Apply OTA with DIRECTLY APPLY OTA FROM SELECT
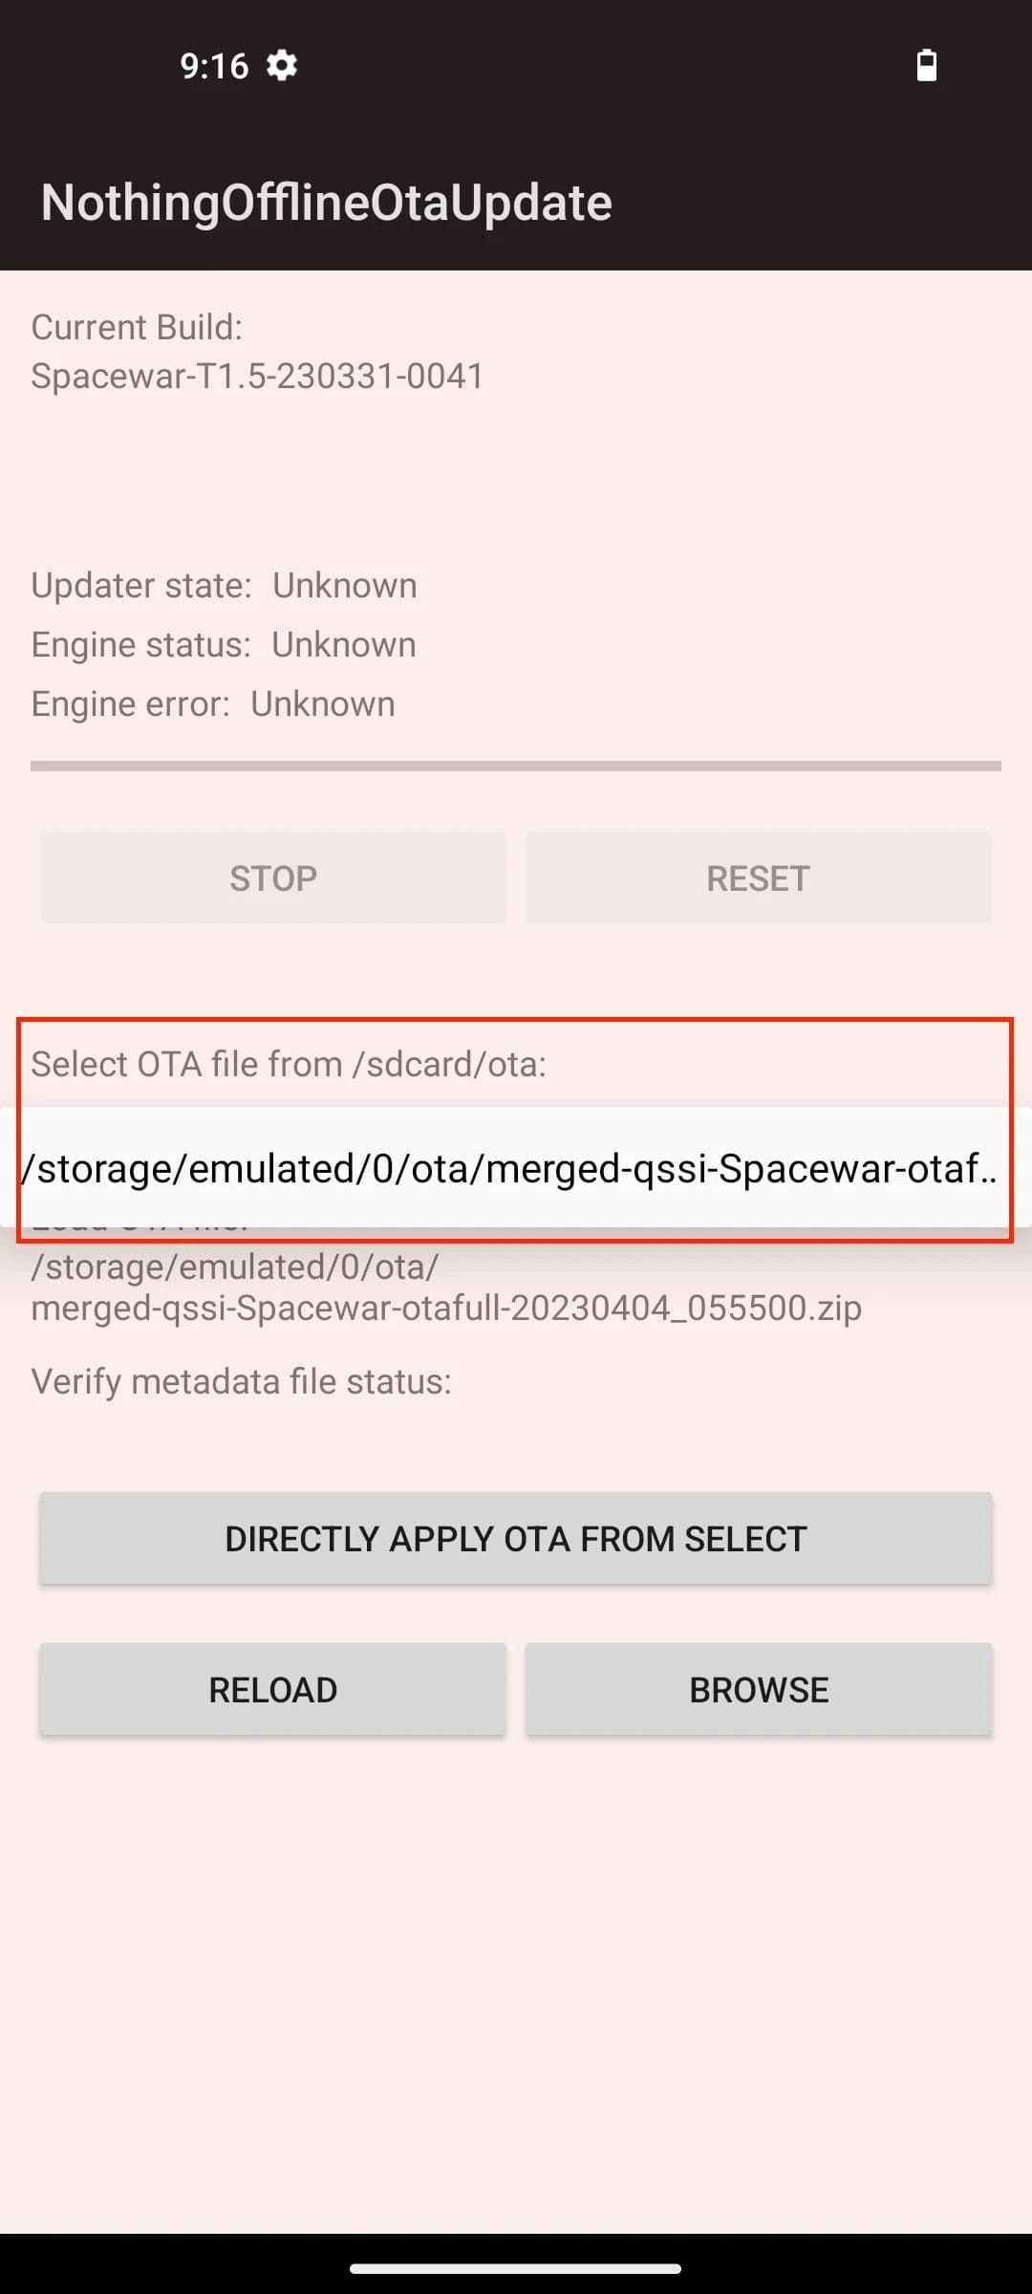 (x=516, y=1538)
